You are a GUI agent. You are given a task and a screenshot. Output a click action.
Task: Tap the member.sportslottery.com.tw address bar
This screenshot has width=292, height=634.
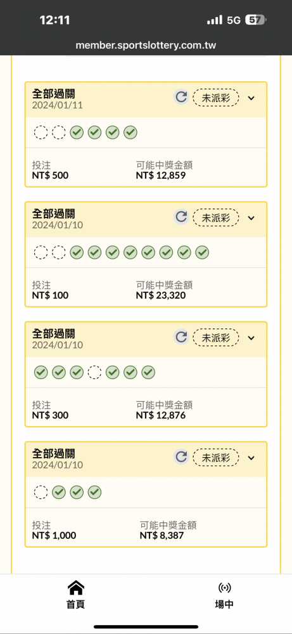[x=146, y=45]
